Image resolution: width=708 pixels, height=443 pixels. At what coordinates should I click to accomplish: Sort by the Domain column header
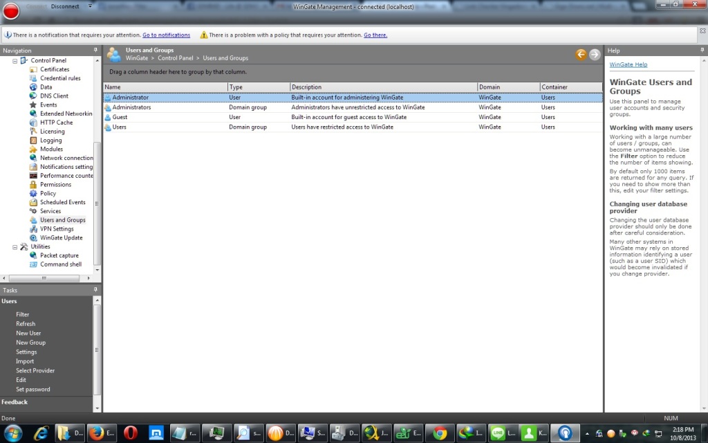coord(508,87)
